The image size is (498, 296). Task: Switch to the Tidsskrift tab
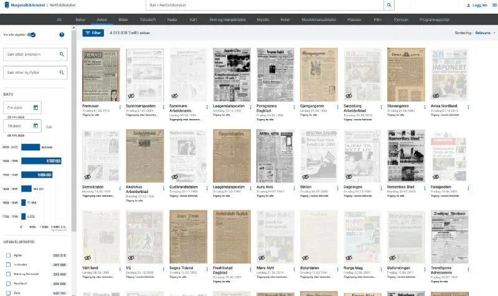pos(148,20)
